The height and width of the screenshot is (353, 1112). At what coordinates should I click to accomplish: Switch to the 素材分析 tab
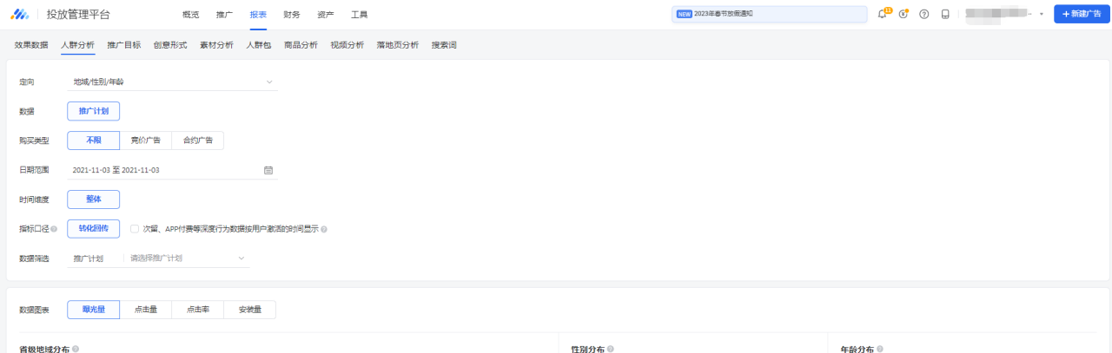(x=216, y=44)
